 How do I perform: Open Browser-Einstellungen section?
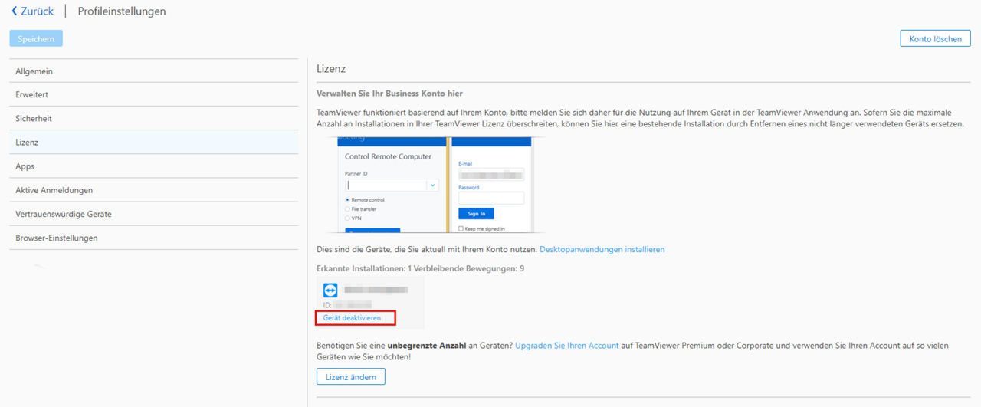click(153, 238)
